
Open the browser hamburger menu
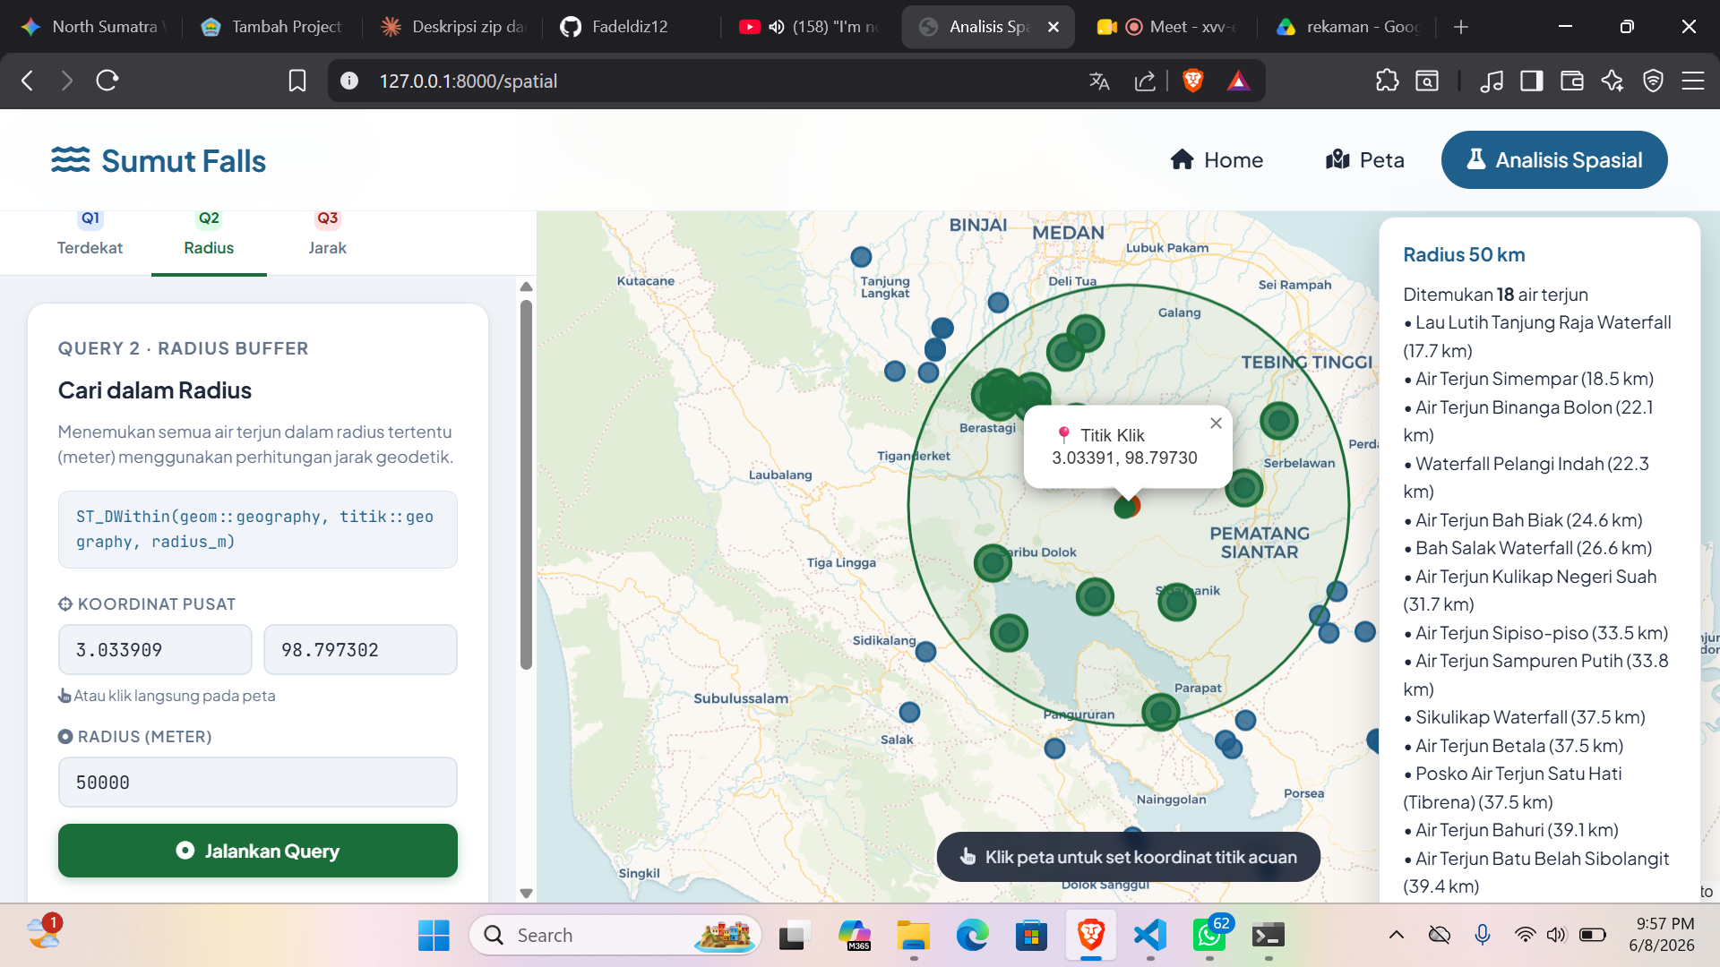[1693, 81]
